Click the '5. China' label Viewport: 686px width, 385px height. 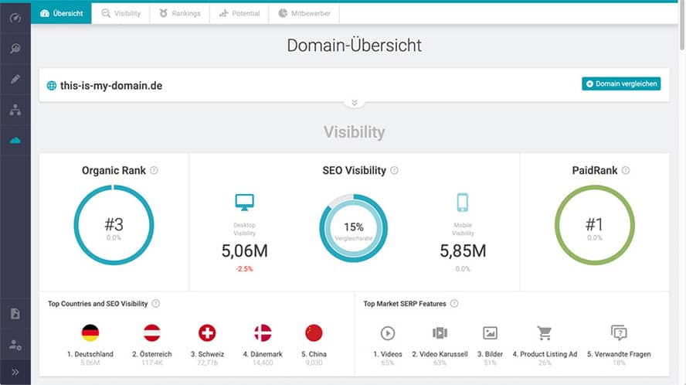(314, 354)
